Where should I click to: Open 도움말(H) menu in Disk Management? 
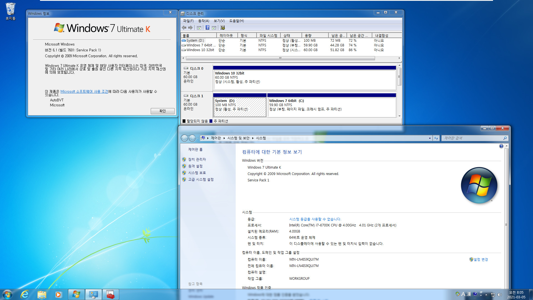click(x=237, y=21)
